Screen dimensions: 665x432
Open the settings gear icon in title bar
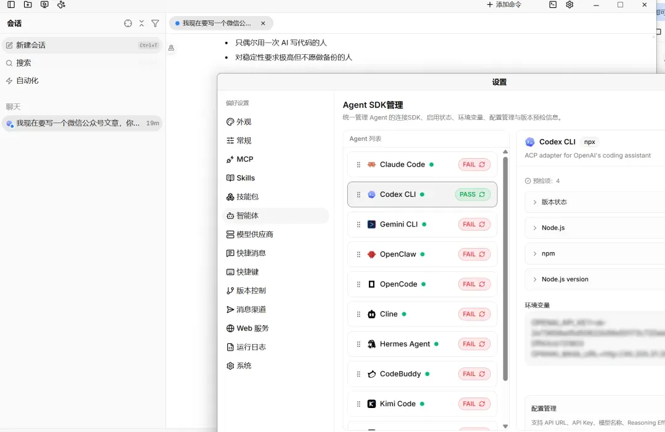click(570, 5)
